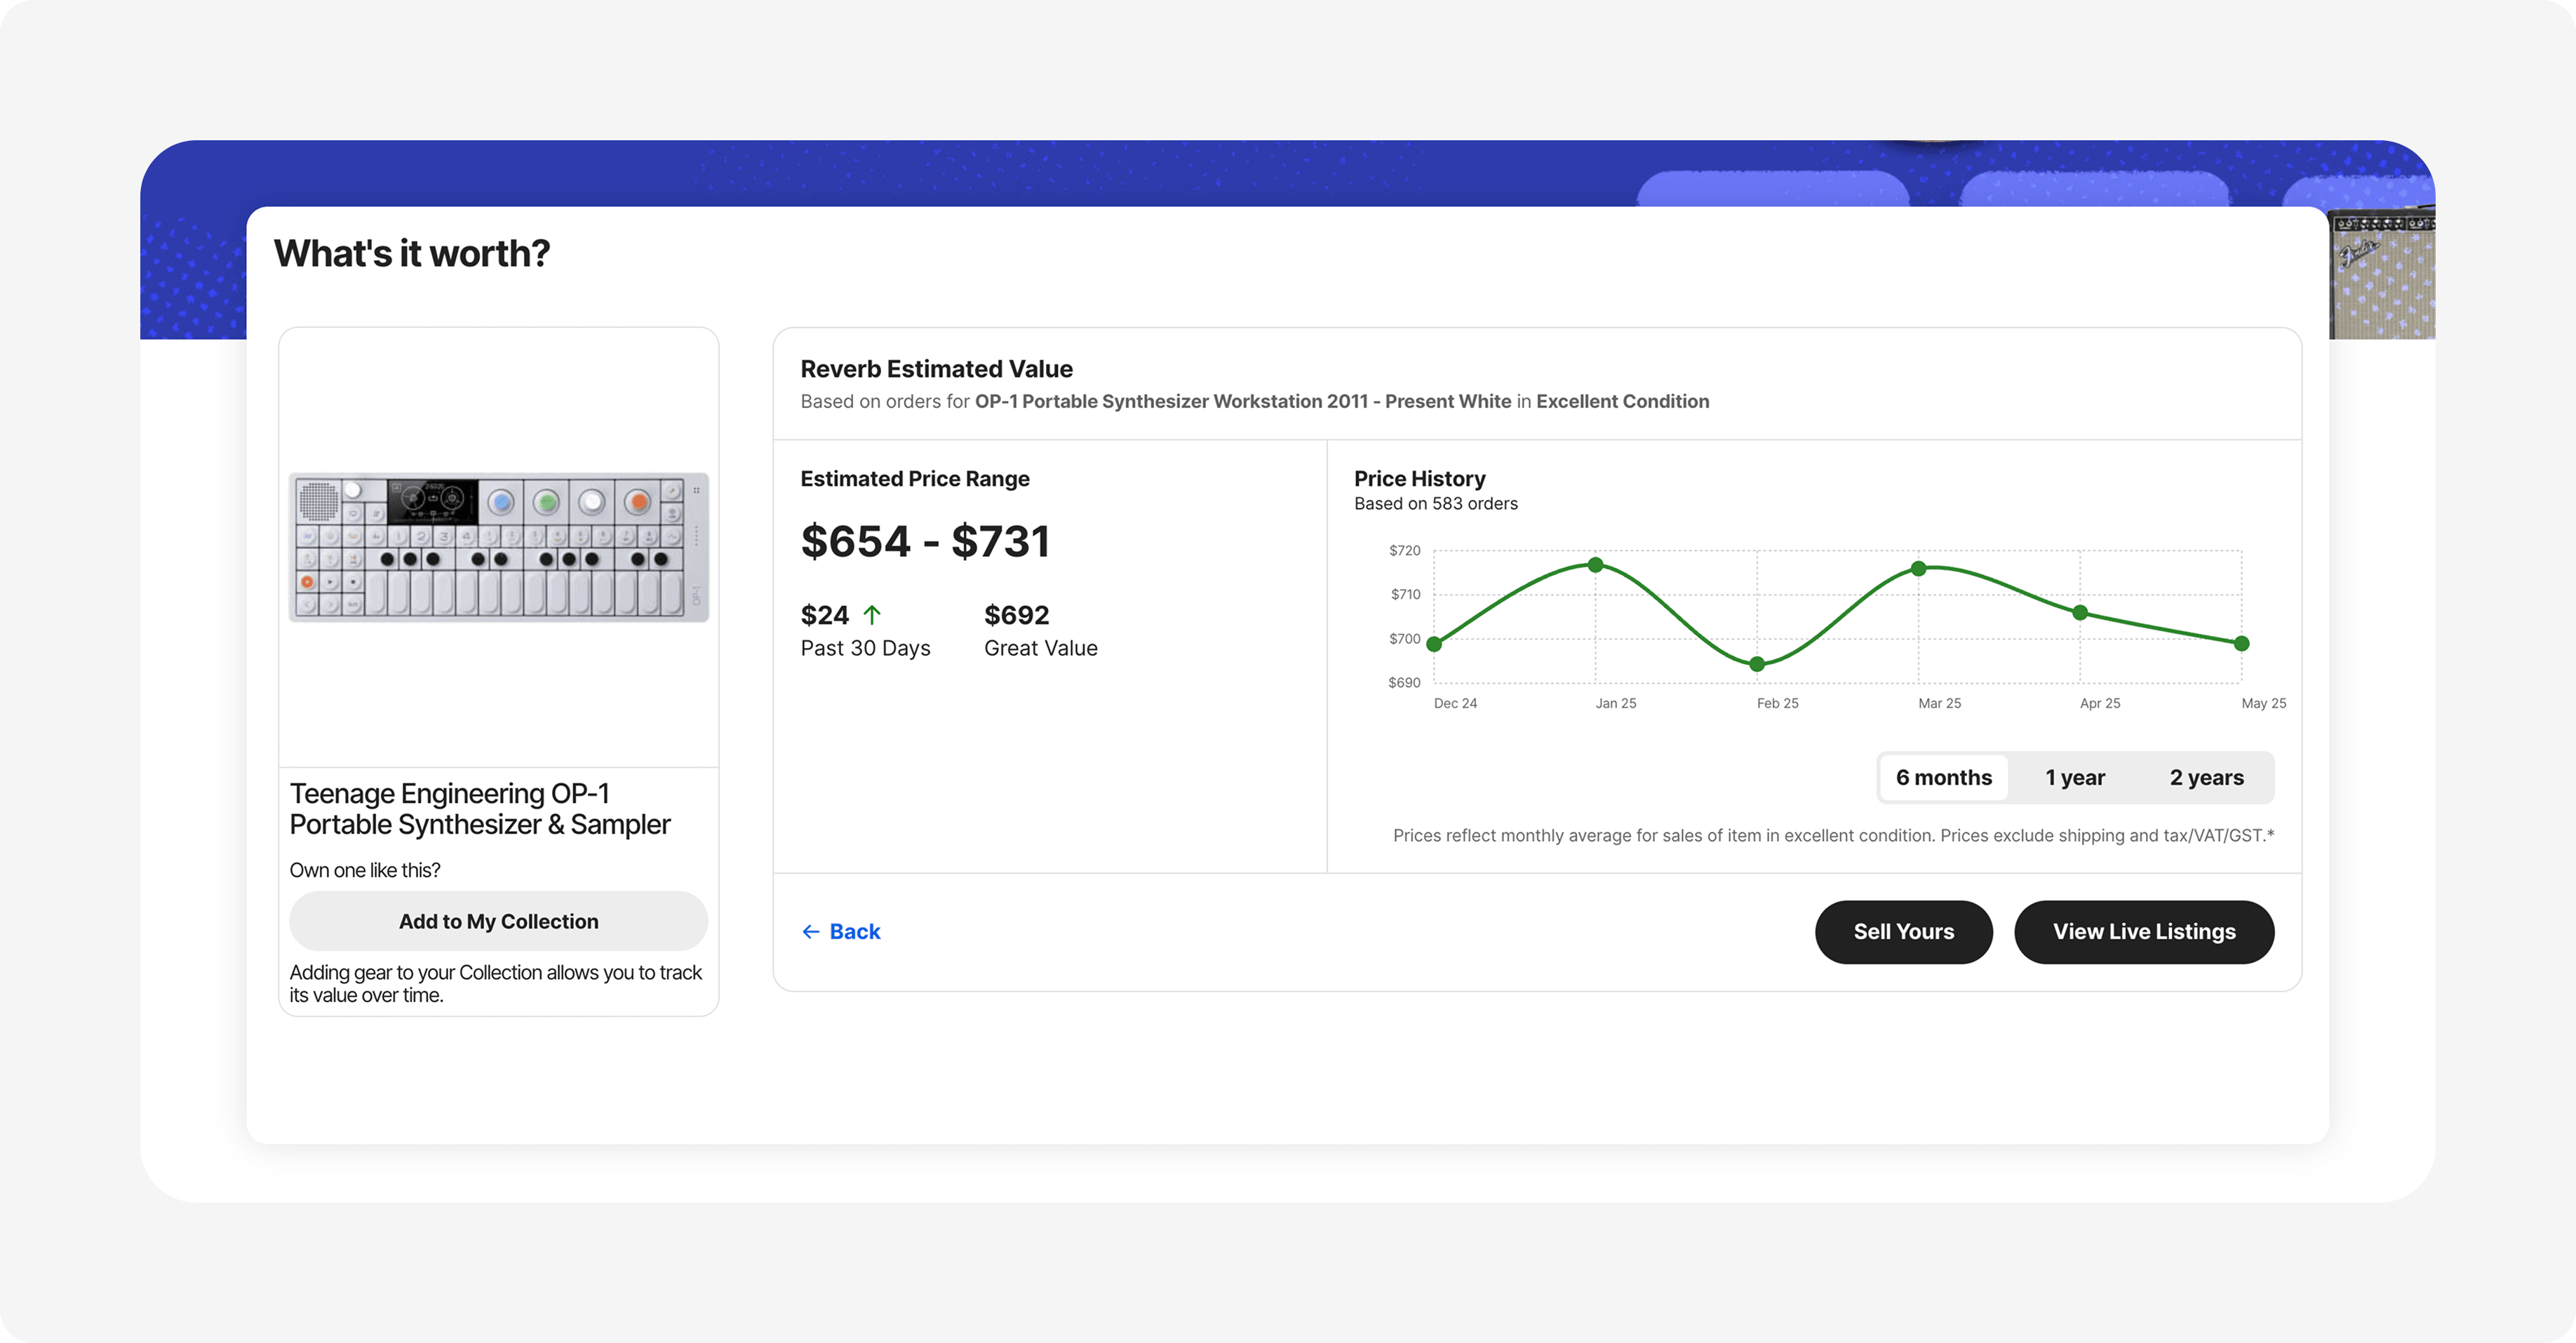Click the Past 30 Days label
Viewport: 2576px width, 1343px height.
(x=865, y=648)
